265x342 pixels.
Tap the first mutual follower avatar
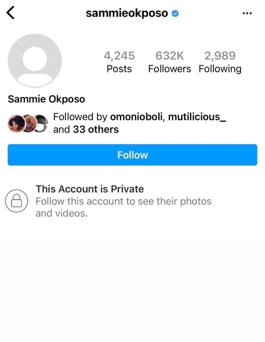coord(15,123)
